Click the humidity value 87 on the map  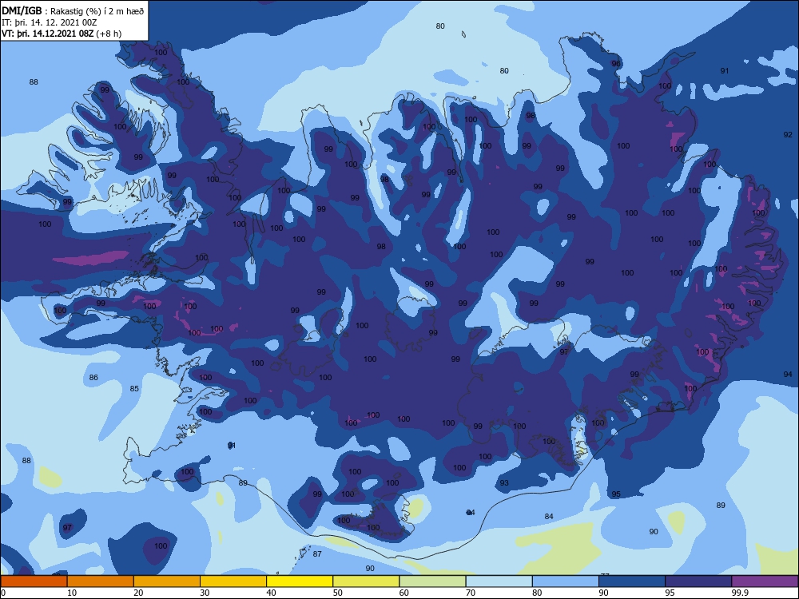pyautogui.click(x=317, y=553)
